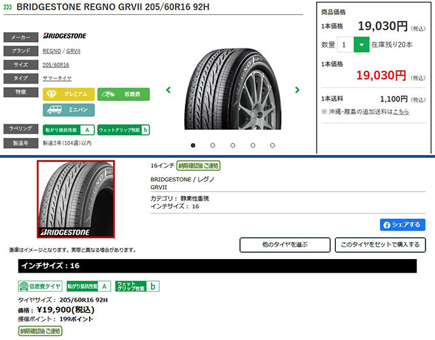The width and height of the screenshot is (435, 340).
Task: Click the 特徴 label cell
Action: pyautogui.click(x=21, y=92)
